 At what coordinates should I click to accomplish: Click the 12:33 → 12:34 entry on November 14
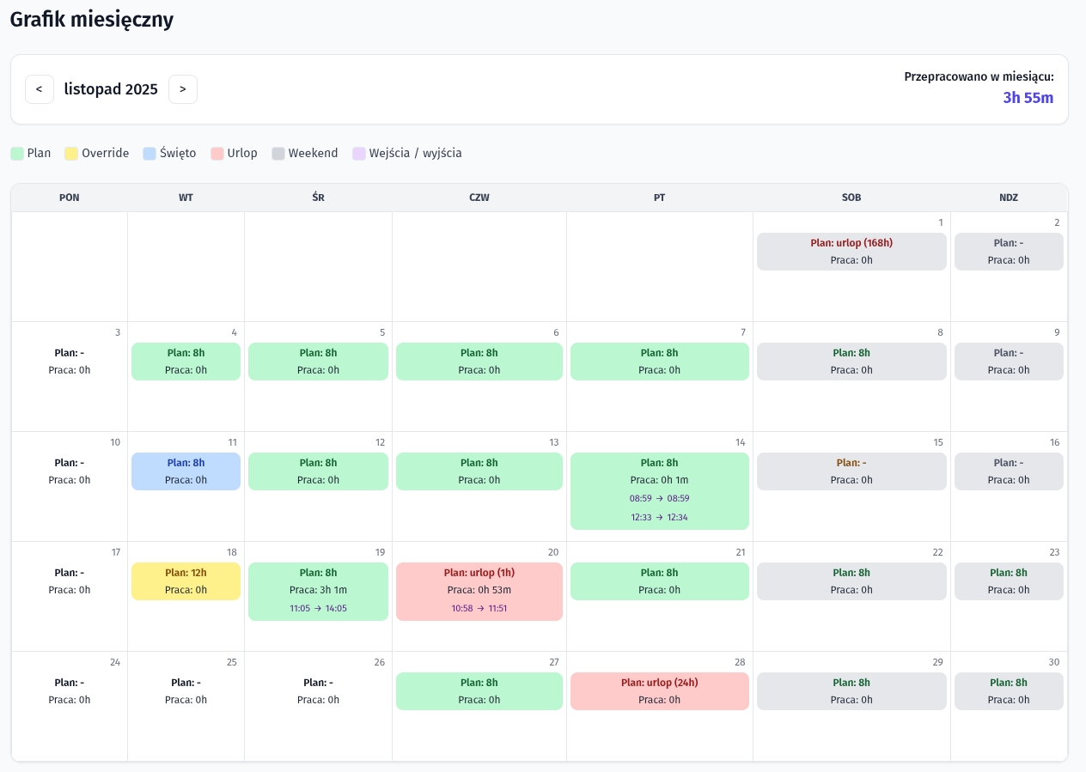pos(659,517)
